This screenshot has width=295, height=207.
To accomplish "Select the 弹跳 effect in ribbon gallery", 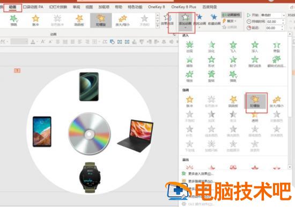I will (x=14, y=20).
